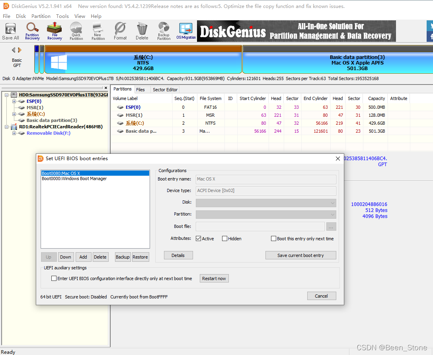Click the Windows logo on the C: partition bar
The height and width of the screenshot is (355, 433).
pyautogui.click(x=59, y=62)
